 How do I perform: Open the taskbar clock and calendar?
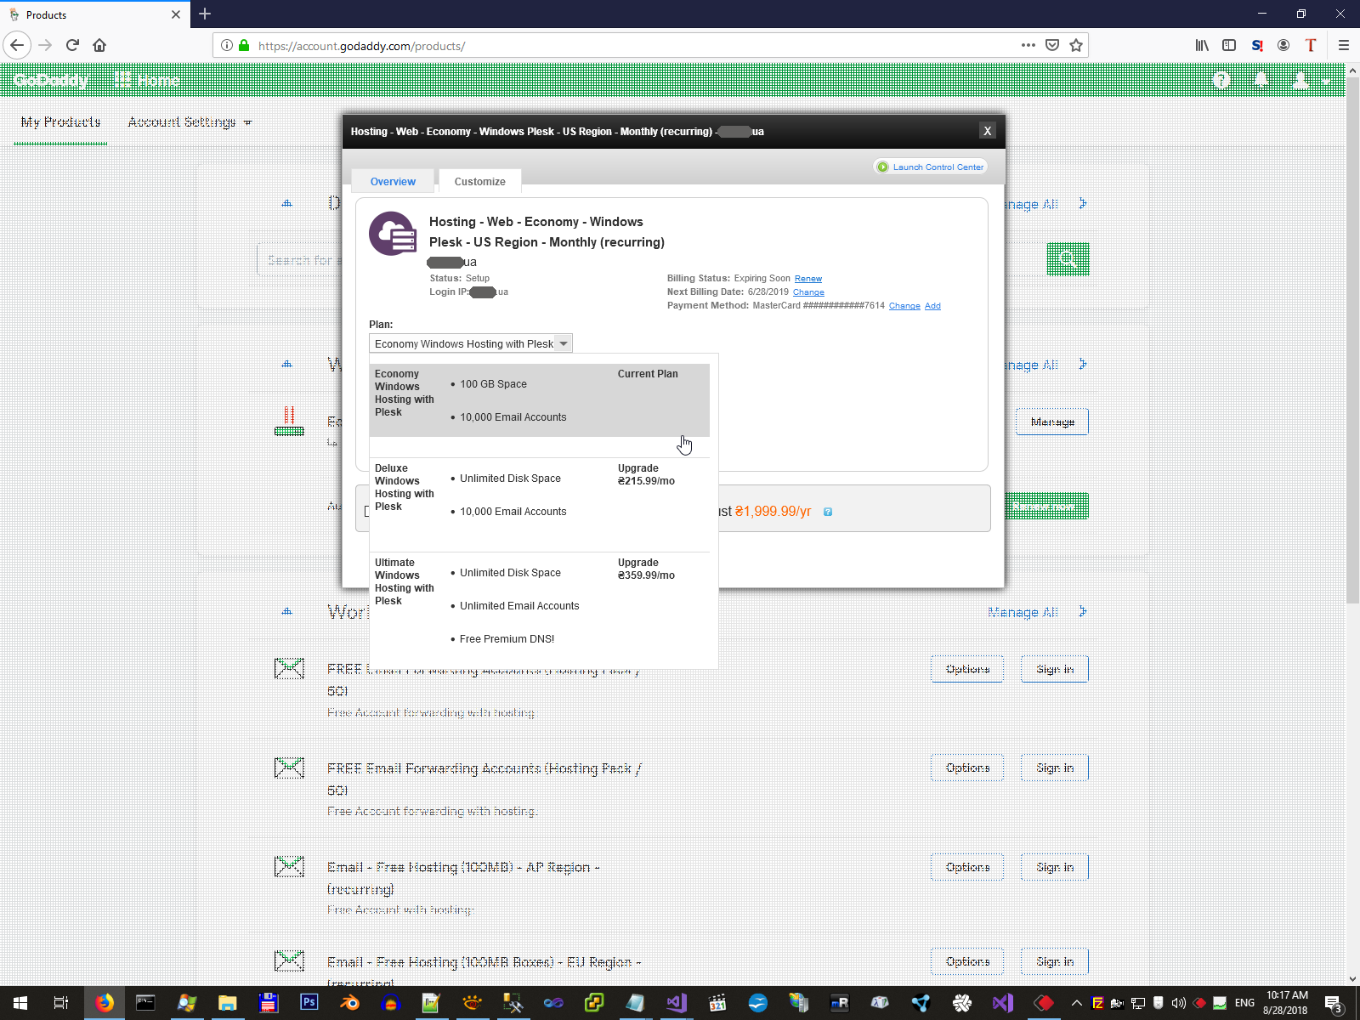[1286, 1003]
